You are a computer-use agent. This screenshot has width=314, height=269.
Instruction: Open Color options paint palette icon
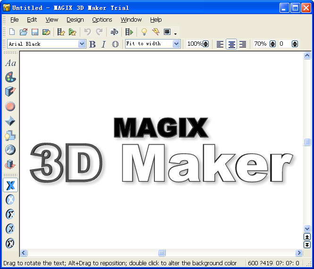(10, 77)
